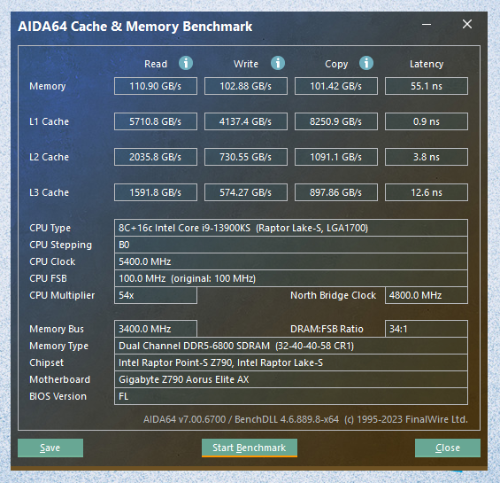Click the CPU Type field showing i9-13900KS
The width and height of the screenshot is (500, 483).
(x=291, y=228)
